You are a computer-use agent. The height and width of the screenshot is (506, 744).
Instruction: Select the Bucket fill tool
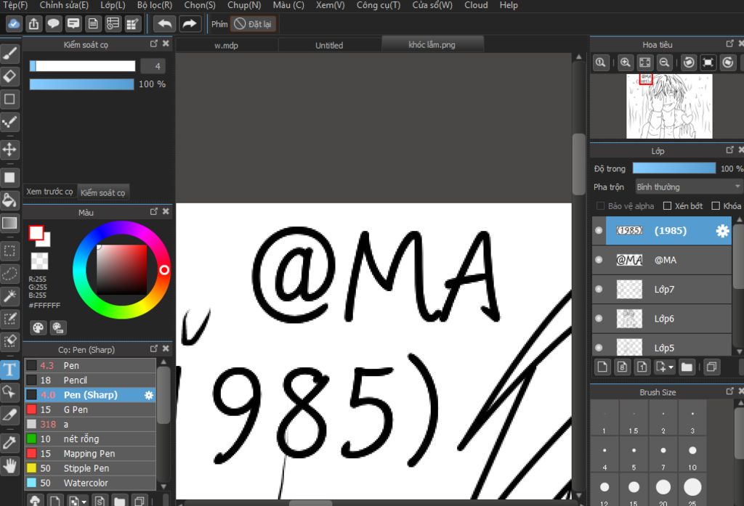point(10,200)
